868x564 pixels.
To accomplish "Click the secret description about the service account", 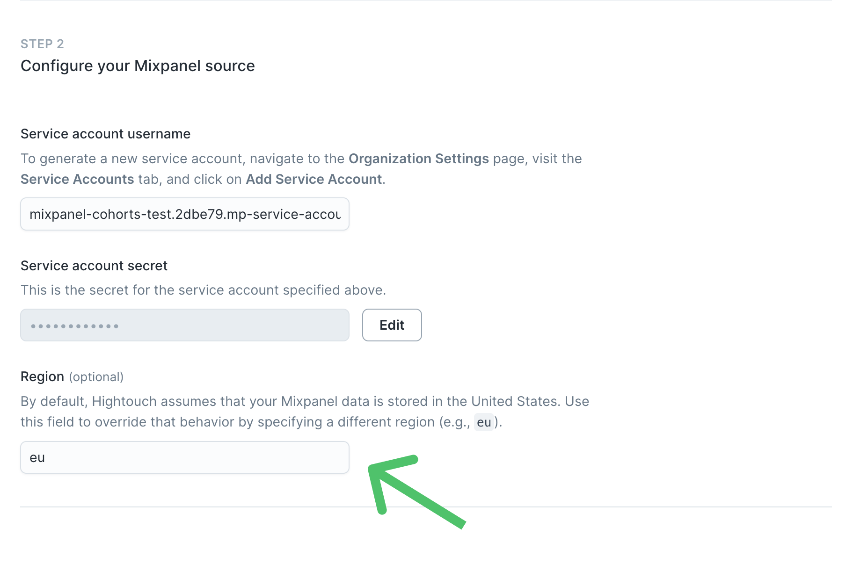I will [203, 290].
